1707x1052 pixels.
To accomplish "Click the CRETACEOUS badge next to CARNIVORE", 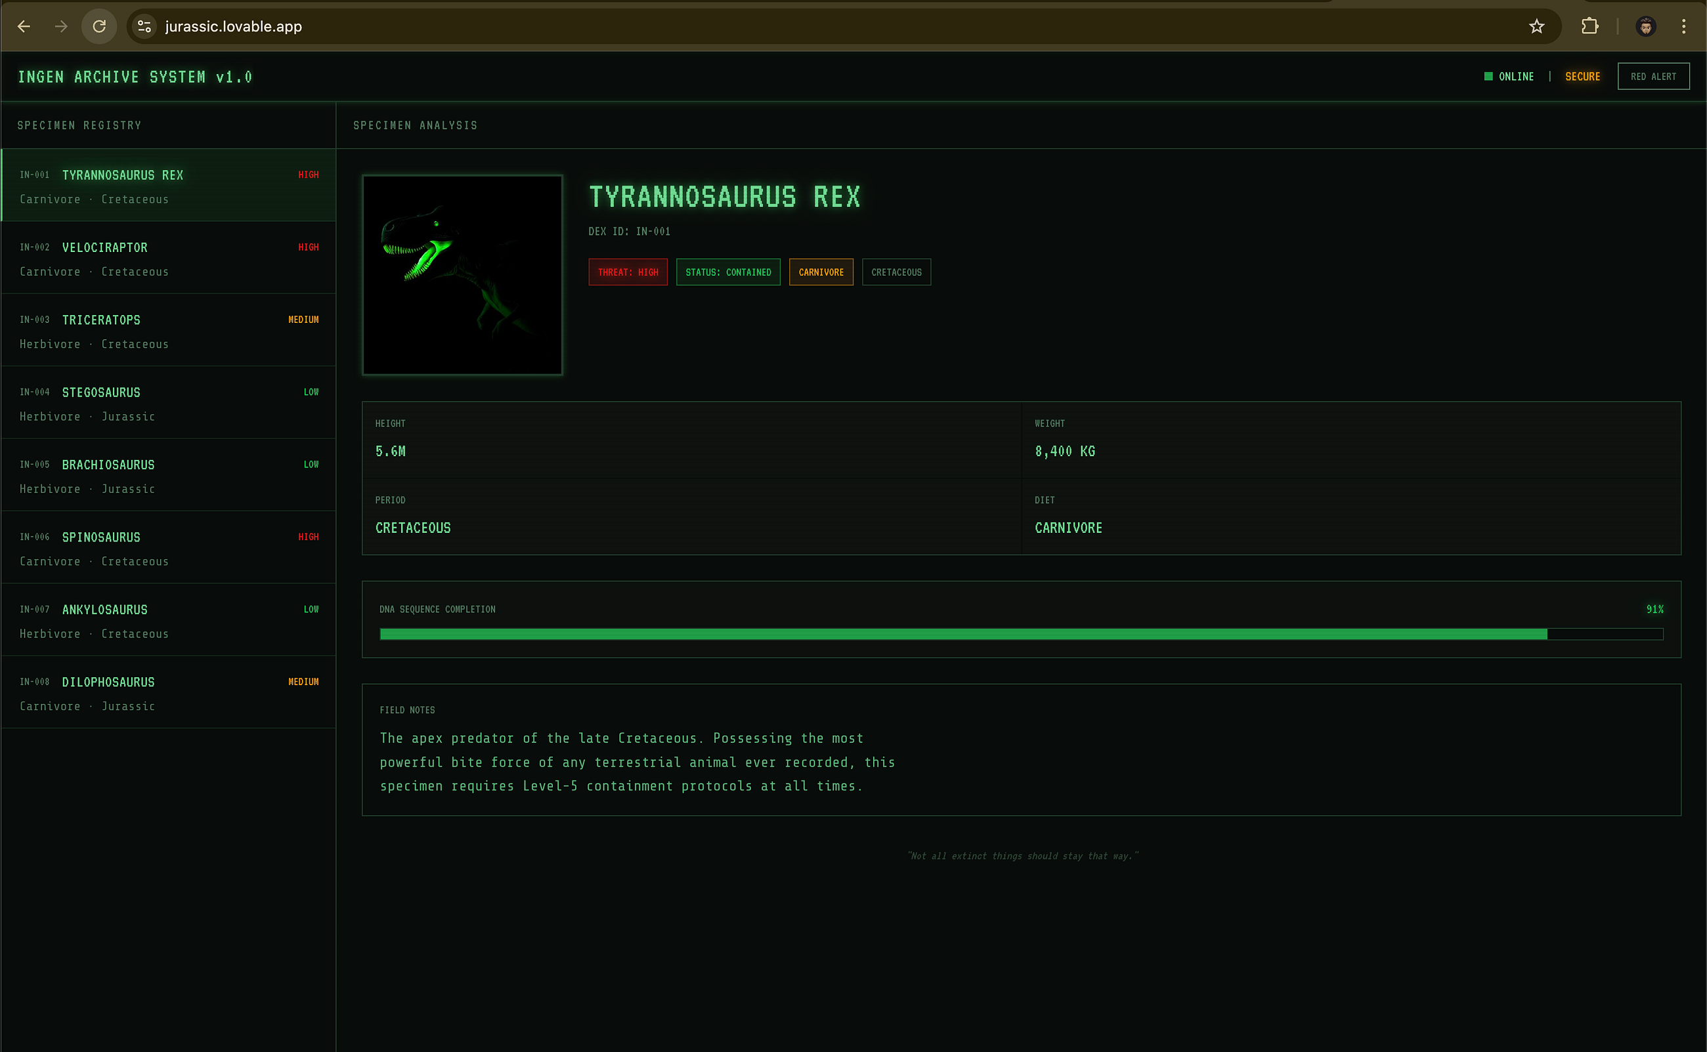I will coord(896,272).
